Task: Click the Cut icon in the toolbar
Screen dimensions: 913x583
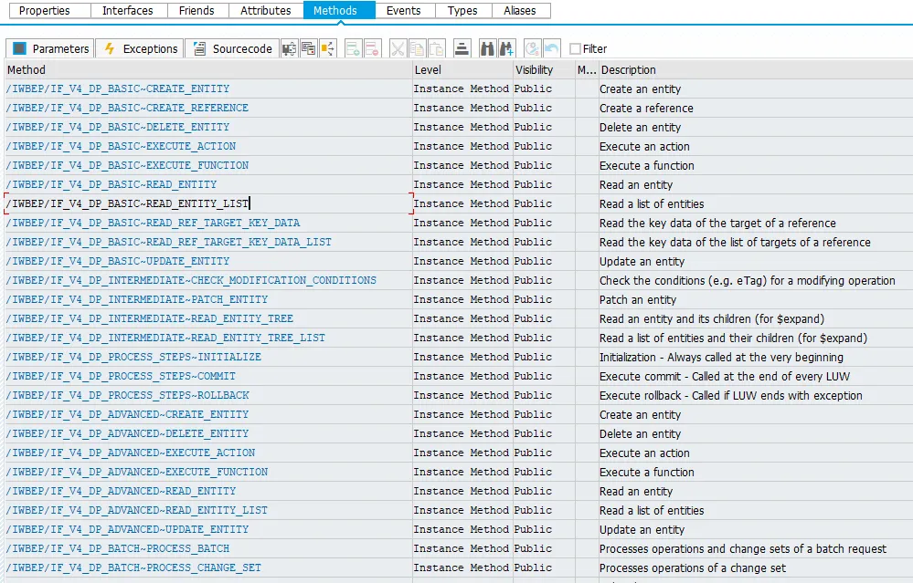Action: tap(398, 48)
